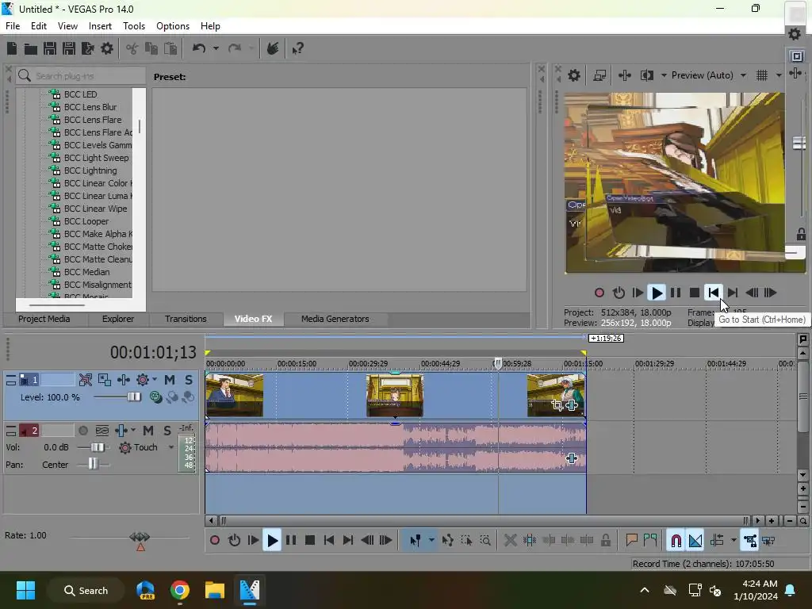Viewport: 812px width, 609px height.
Task: Click Play in the timeline transport bar
Action: (x=273, y=541)
